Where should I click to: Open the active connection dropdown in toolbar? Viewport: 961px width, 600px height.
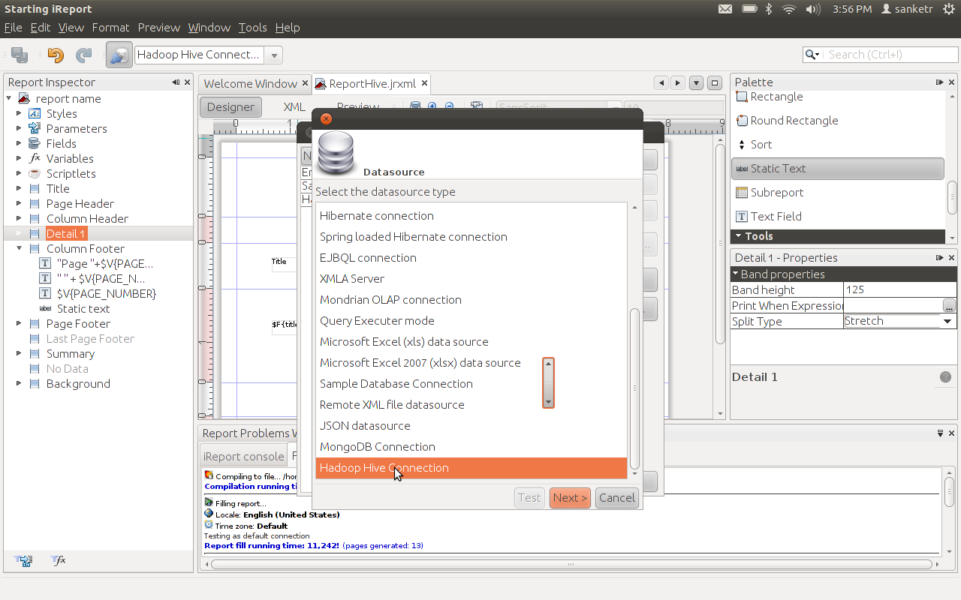point(275,55)
